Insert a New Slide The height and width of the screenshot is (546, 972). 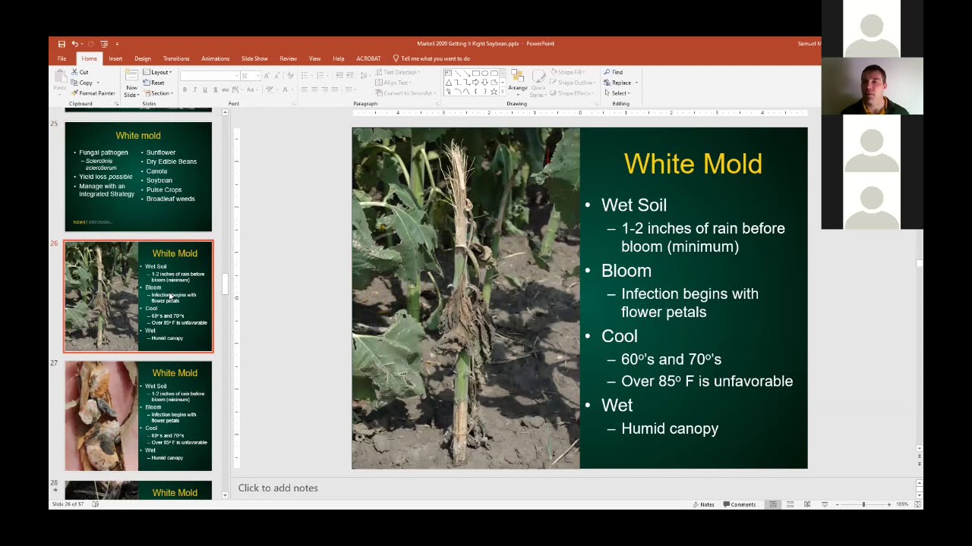pyautogui.click(x=131, y=83)
